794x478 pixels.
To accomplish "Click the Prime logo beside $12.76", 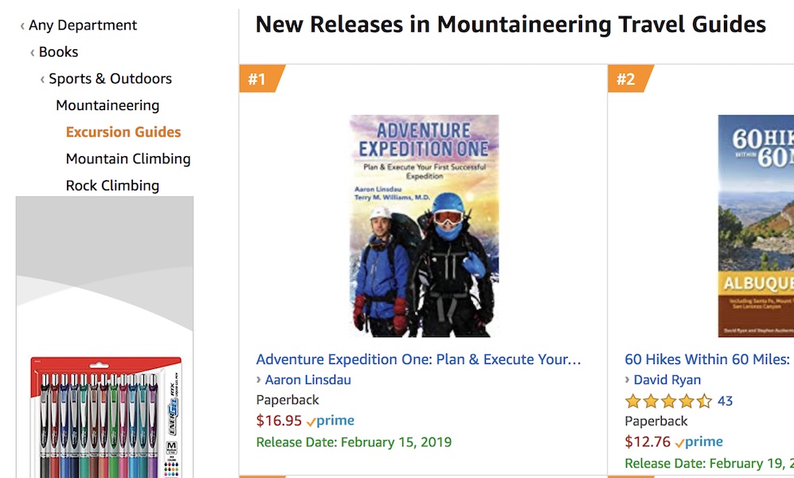I will (x=699, y=441).
